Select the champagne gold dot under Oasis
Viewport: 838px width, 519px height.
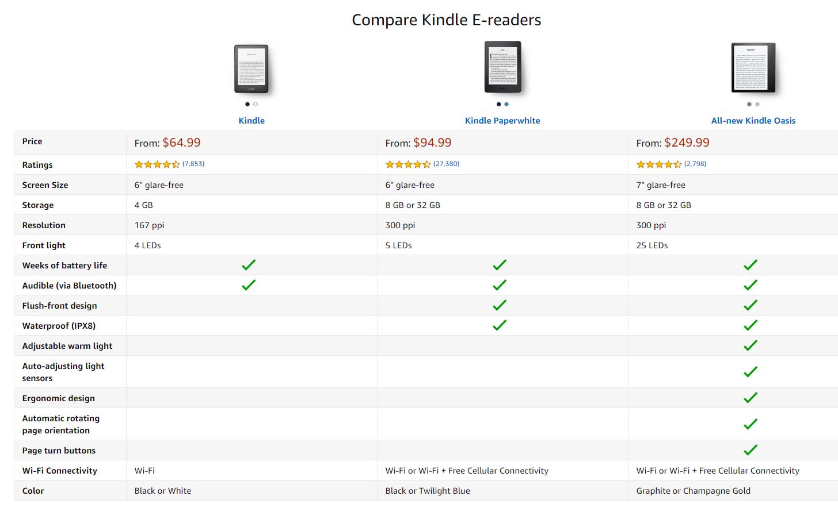(x=757, y=105)
